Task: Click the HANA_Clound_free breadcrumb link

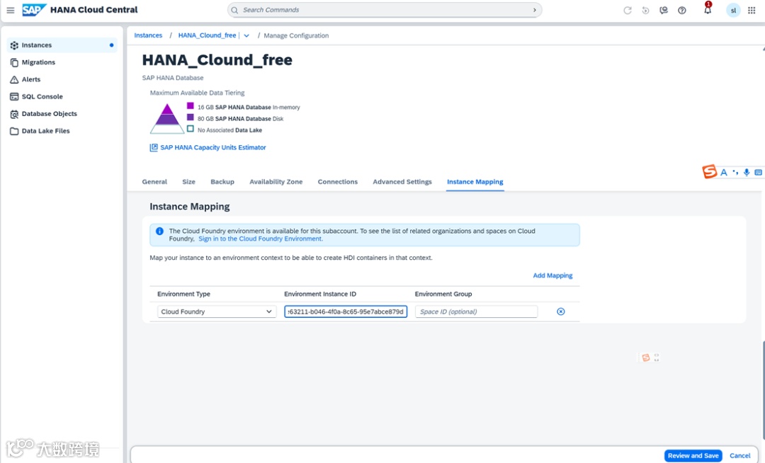Action: (207, 35)
